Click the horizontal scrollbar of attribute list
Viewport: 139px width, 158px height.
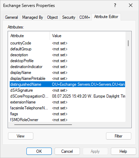pos(43,125)
